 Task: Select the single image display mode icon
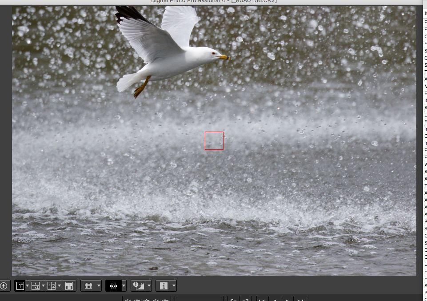20,286
